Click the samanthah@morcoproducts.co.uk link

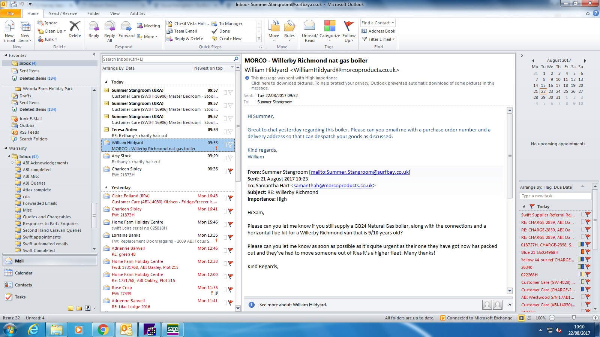333,186
